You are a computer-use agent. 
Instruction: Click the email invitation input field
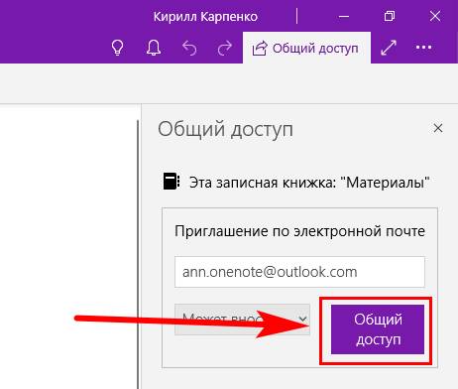click(299, 272)
